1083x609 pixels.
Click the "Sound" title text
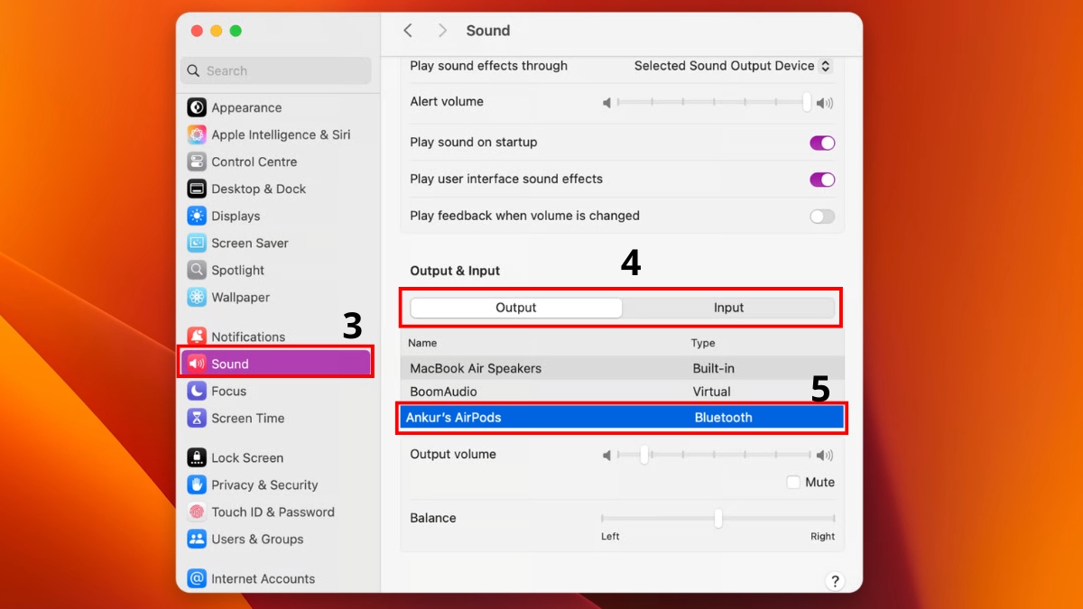point(488,31)
